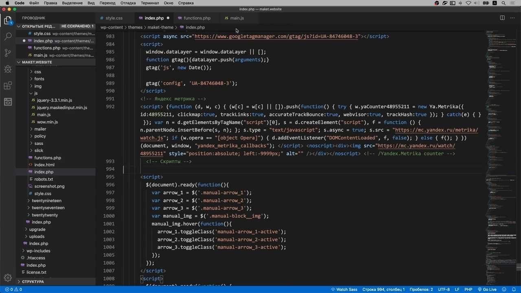521x293 pixels.
Task: Open the macOS Notification Center icon
Action: click(513, 3)
